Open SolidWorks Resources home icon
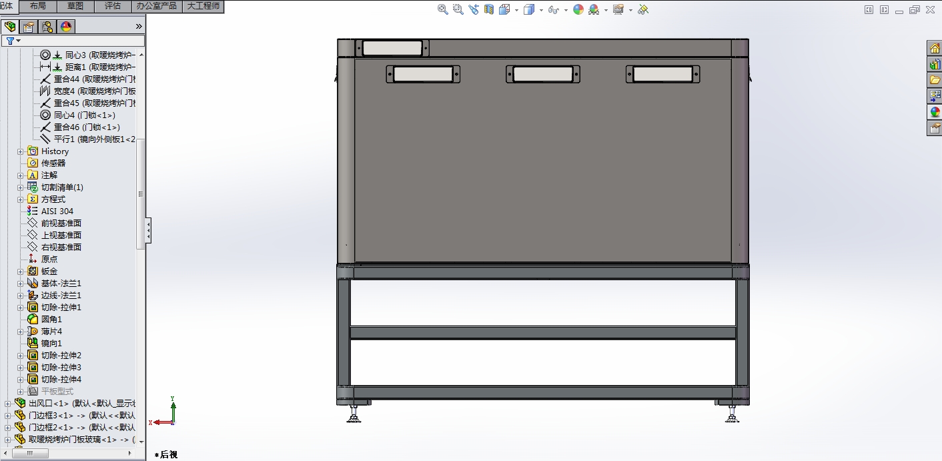Image resolution: width=942 pixels, height=461 pixels. click(x=935, y=48)
